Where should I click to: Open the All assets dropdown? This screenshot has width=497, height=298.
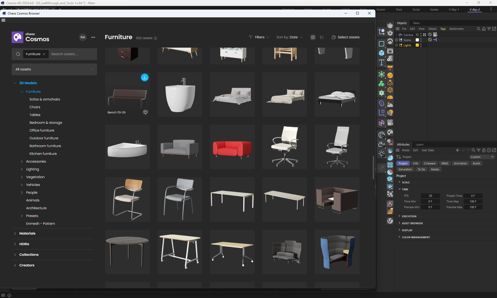click(x=54, y=69)
